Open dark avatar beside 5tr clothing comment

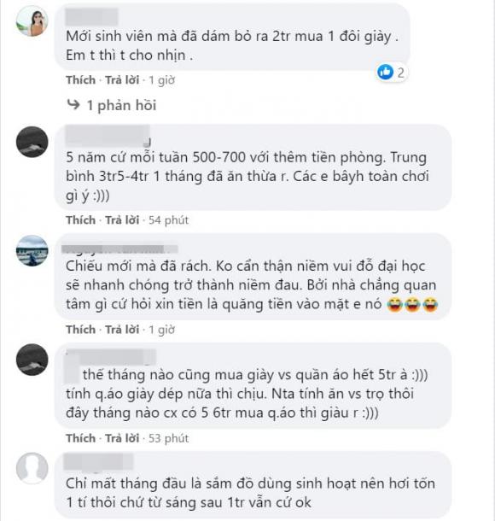[32, 360]
